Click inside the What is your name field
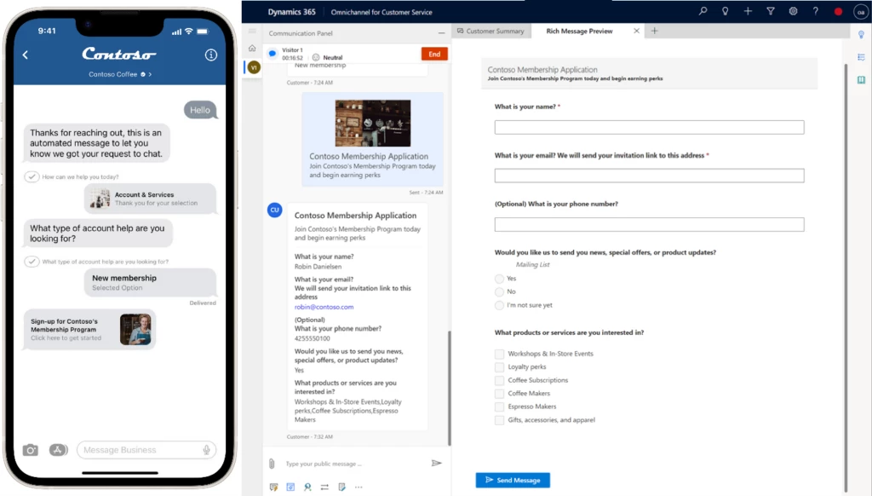The height and width of the screenshot is (496, 872). (649, 127)
